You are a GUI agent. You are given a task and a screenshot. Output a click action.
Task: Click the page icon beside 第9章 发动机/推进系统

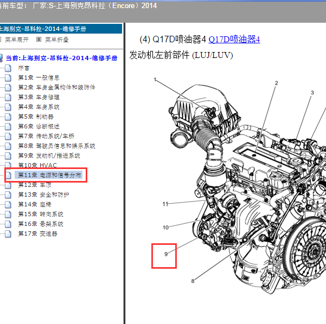[x=8, y=155]
